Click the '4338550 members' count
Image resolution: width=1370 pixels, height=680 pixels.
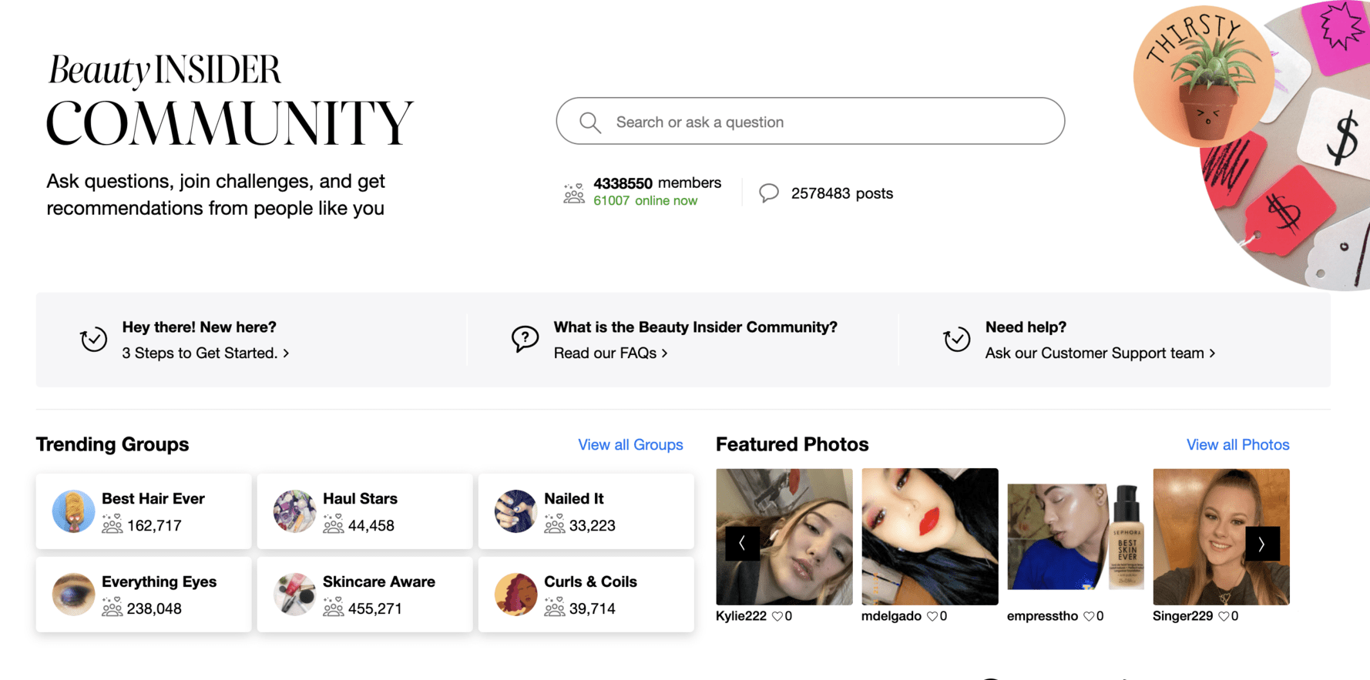point(657,183)
